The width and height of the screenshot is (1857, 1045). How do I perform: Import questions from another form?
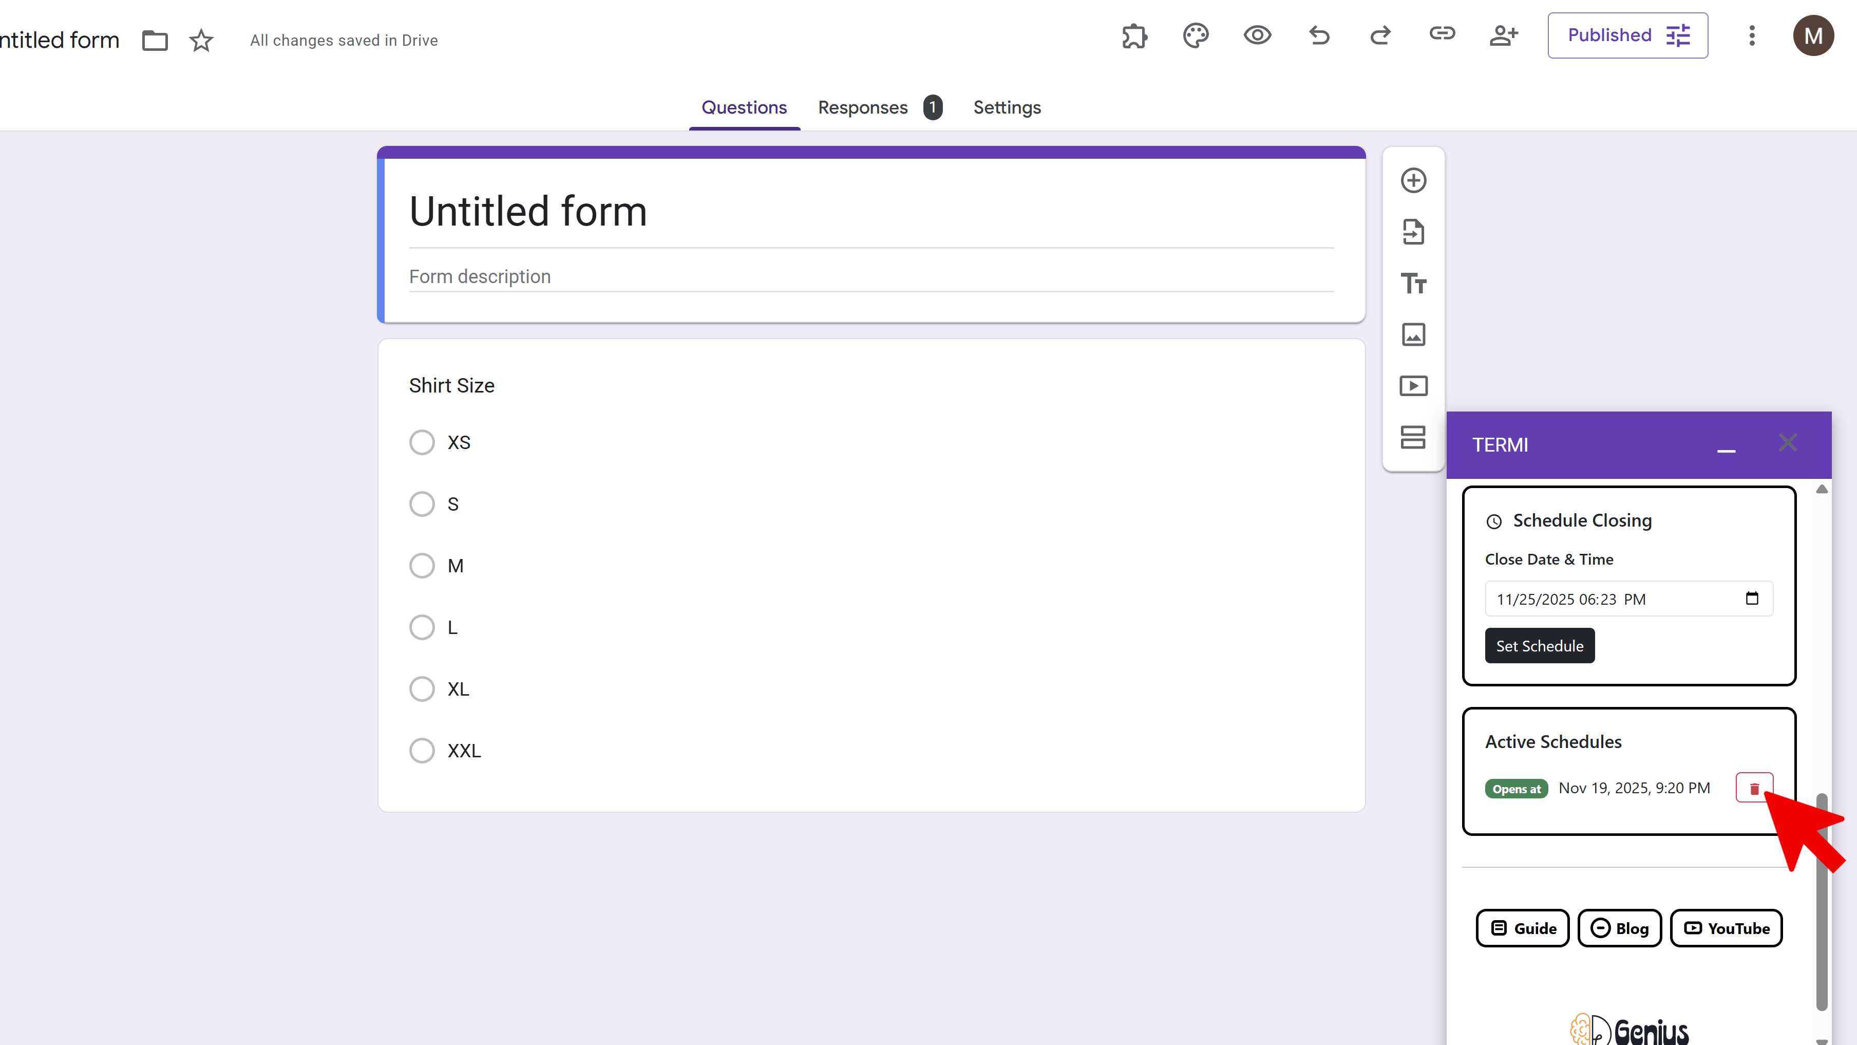[1413, 232]
